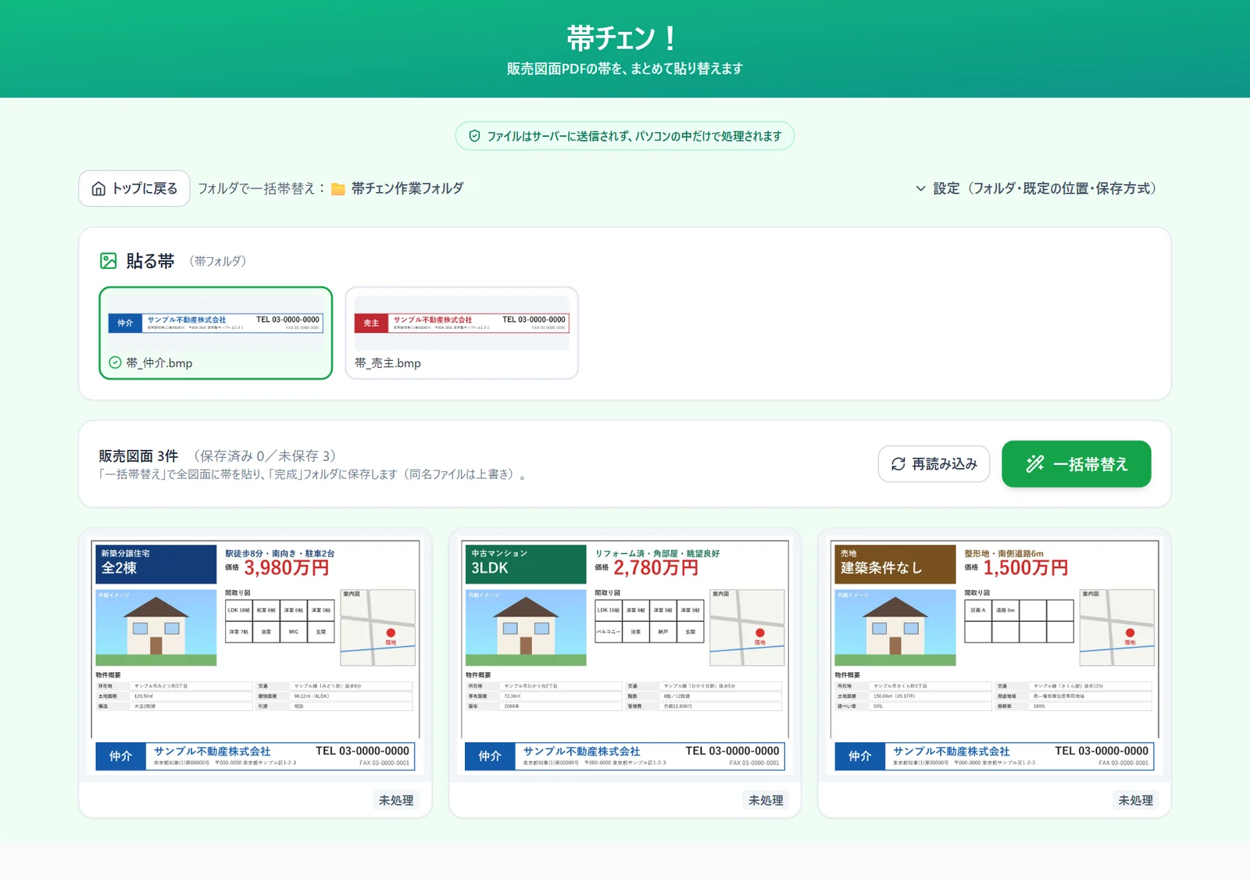Click the (帯フォルダ) label
Viewport: 1250px width, 879px height.
tap(217, 261)
